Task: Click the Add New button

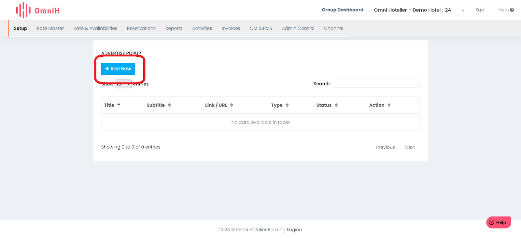Action: pyautogui.click(x=118, y=69)
